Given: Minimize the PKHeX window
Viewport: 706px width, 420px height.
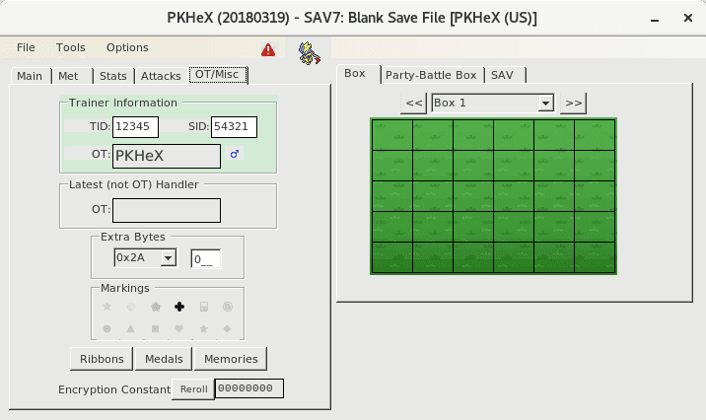Looking at the screenshot, I should tap(655, 19).
